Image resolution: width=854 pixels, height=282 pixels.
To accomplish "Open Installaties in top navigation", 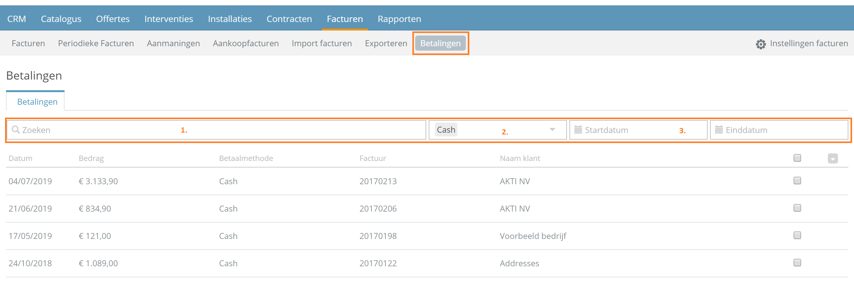I will click(x=230, y=19).
